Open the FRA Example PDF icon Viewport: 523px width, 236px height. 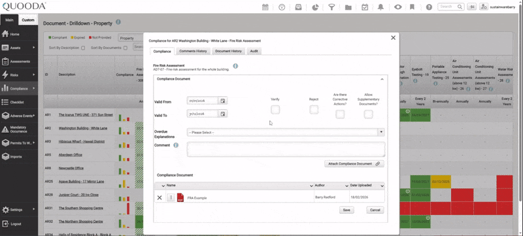[x=180, y=197]
